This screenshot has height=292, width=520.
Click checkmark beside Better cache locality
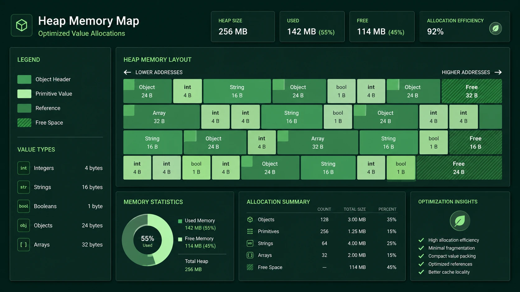(421, 272)
